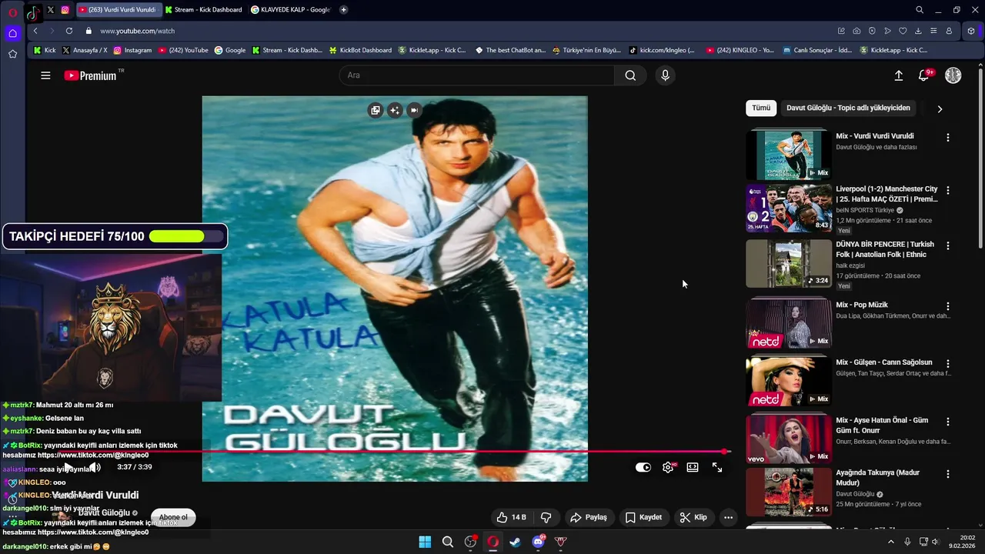The height and width of the screenshot is (554, 985).
Task: Open the more actions ellipsis below video
Action: click(728, 517)
